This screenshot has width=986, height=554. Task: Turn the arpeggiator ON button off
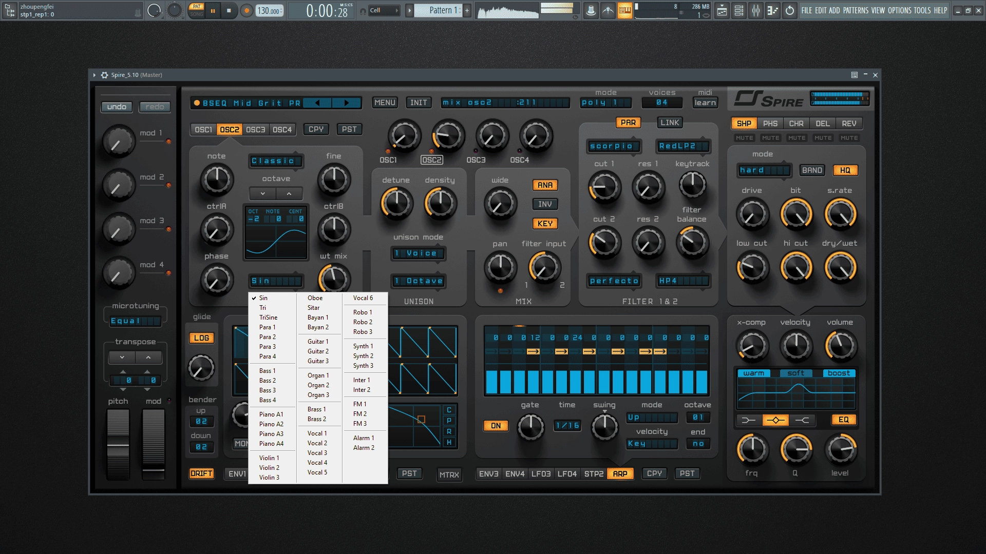[x=496, y=426]
